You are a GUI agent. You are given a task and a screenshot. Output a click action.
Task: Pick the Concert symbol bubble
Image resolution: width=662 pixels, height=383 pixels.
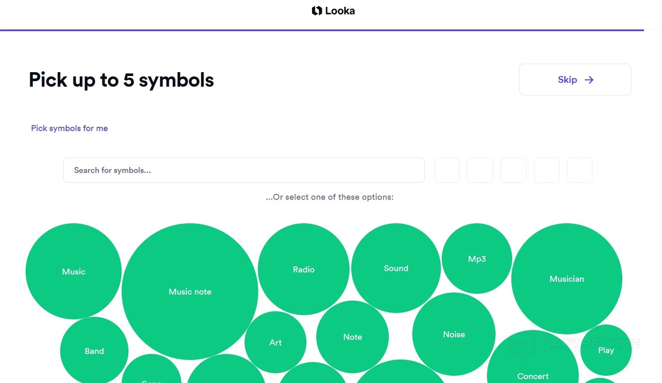(532, 371)
